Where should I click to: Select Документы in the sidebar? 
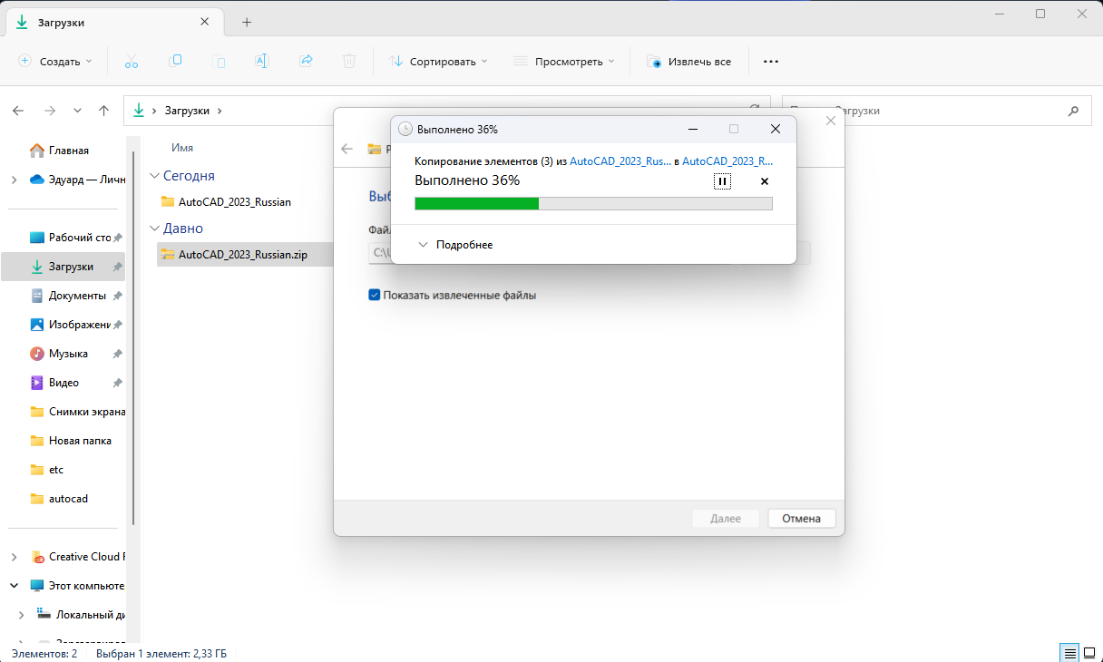(x=77, y=296)
